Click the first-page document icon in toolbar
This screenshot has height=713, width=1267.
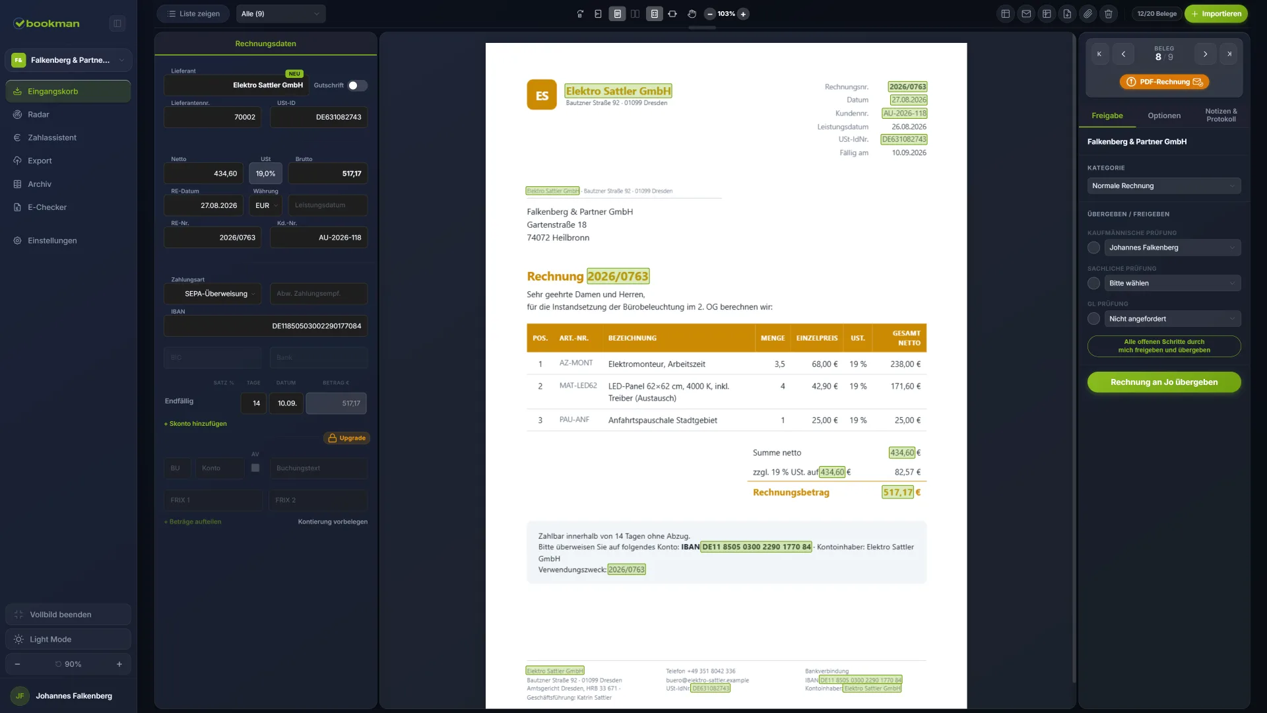coord(598,14)
